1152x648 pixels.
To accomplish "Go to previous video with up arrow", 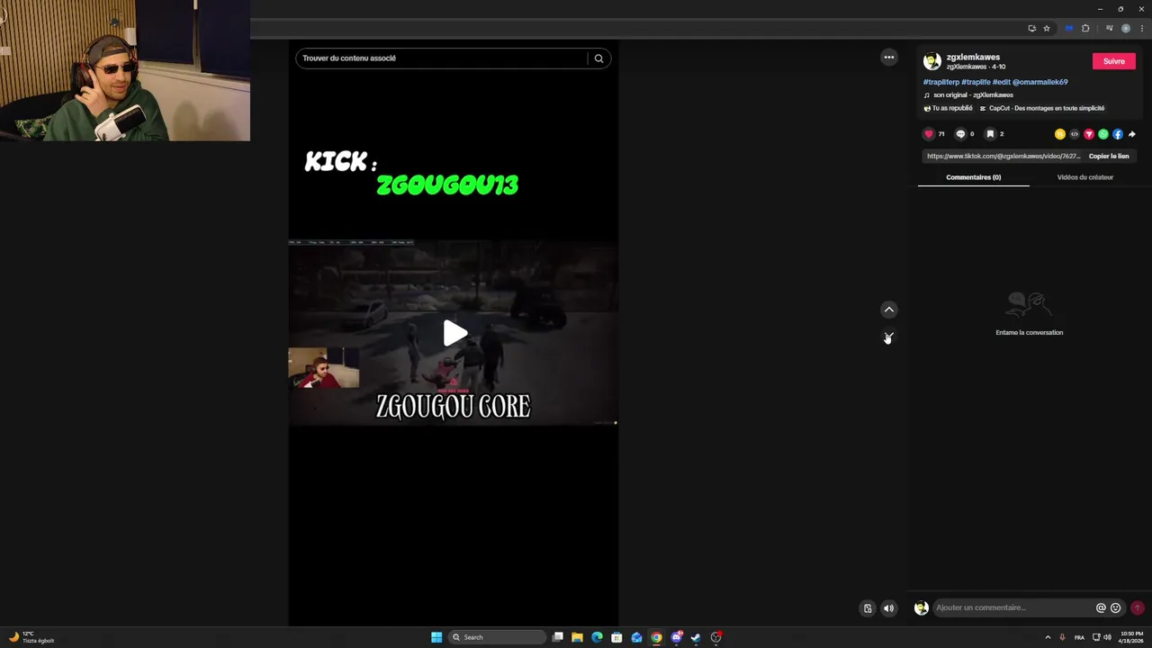I will (x=889, y=310).
